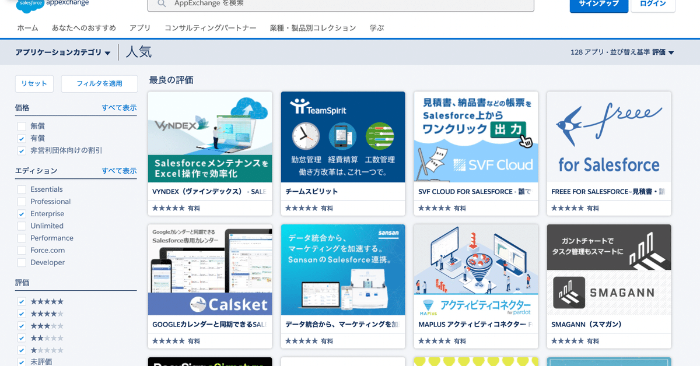Check the Force.com edition checkbox
This screenshot has width=700, height=366.
click(22, 251)
